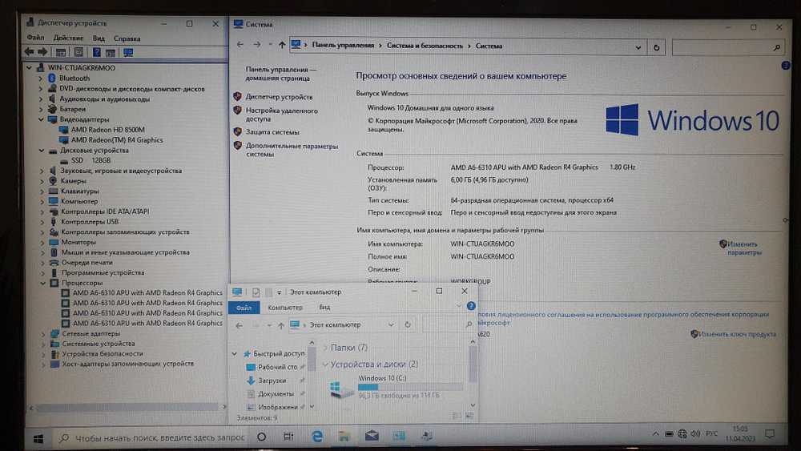
Task: Select the Камеры category
Action: [74, 181]
